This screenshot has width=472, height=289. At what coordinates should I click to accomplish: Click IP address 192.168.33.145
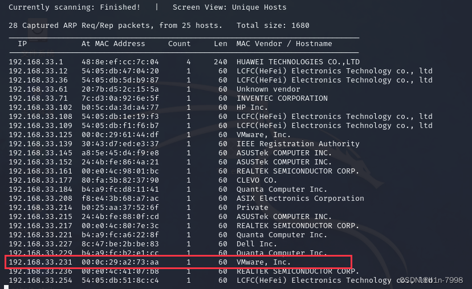tap(40, 153)
